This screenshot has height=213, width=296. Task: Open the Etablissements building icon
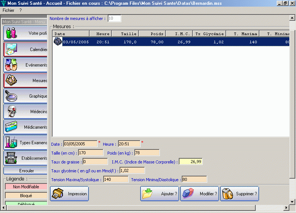[x=11, y=158]
